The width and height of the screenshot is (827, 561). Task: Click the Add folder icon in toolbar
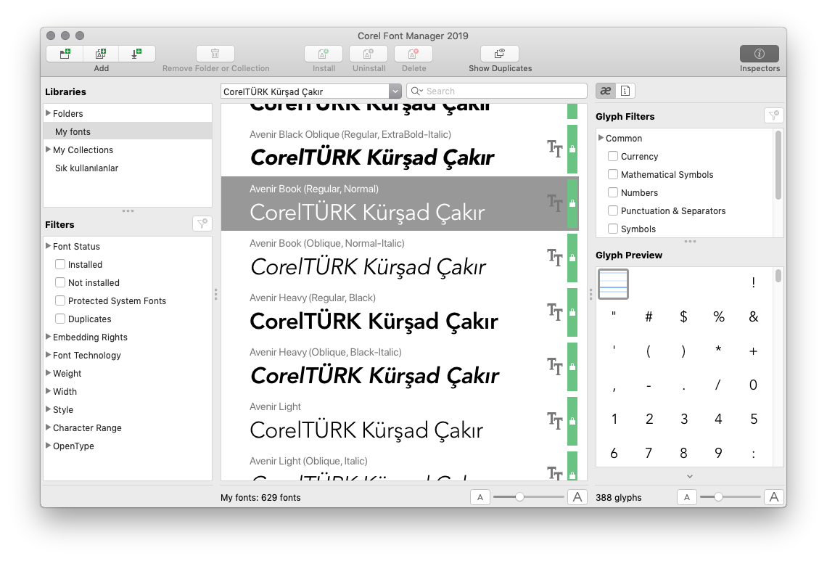pos(64,53)
